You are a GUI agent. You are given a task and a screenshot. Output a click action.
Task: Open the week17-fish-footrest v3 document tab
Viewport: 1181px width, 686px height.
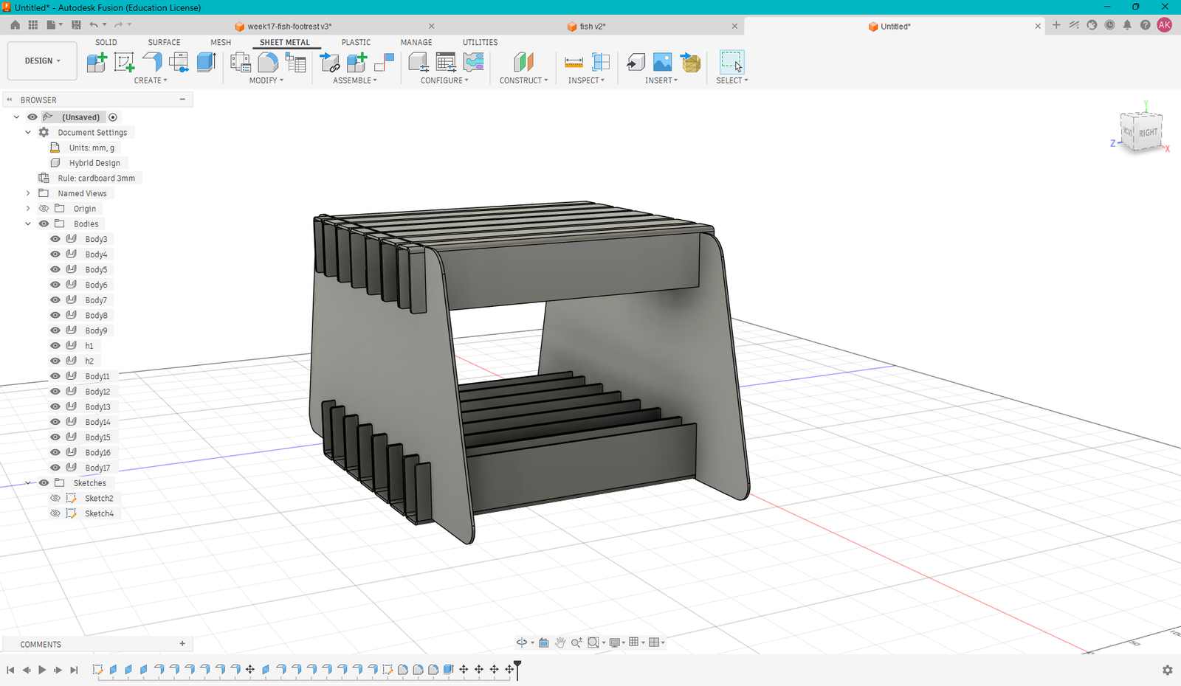pyautogui.click(x=289, y=27)
